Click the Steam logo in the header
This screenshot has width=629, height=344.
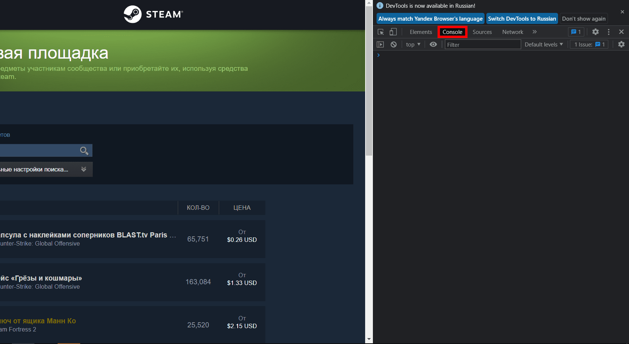153,14
